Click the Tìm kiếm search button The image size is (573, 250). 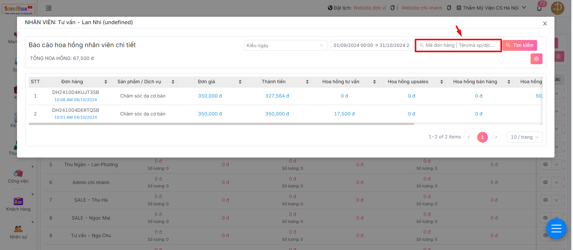520,45
